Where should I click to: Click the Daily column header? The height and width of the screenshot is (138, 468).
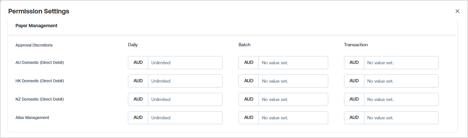coord(133,45)
